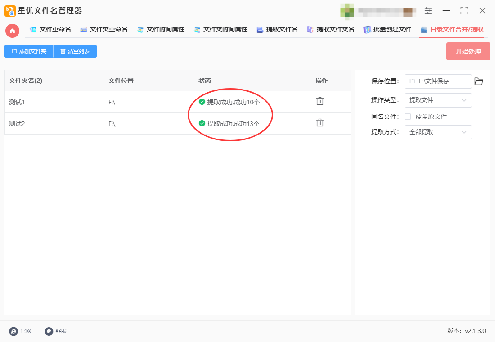Image resolution: width=495 pixels, height=342 pixels.
Task: Click status text 提取成功,成功13个
Action: point(233,124)
